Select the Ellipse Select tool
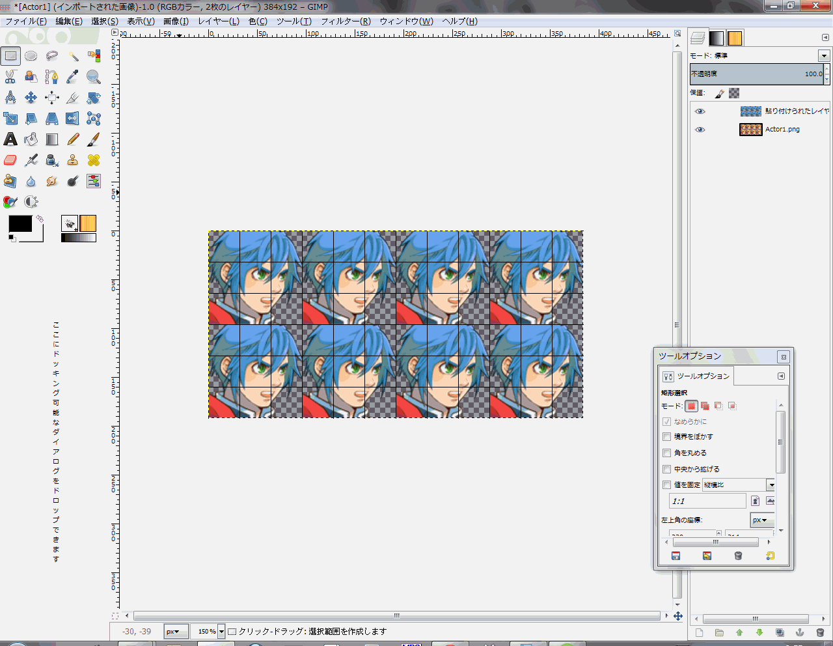Image resolution: width=833 pixels, height=646 pixels. click(x=31, y=56)
